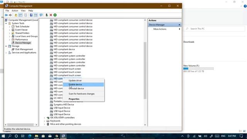Select the HID-compliant device entry

tap(64, 49)
